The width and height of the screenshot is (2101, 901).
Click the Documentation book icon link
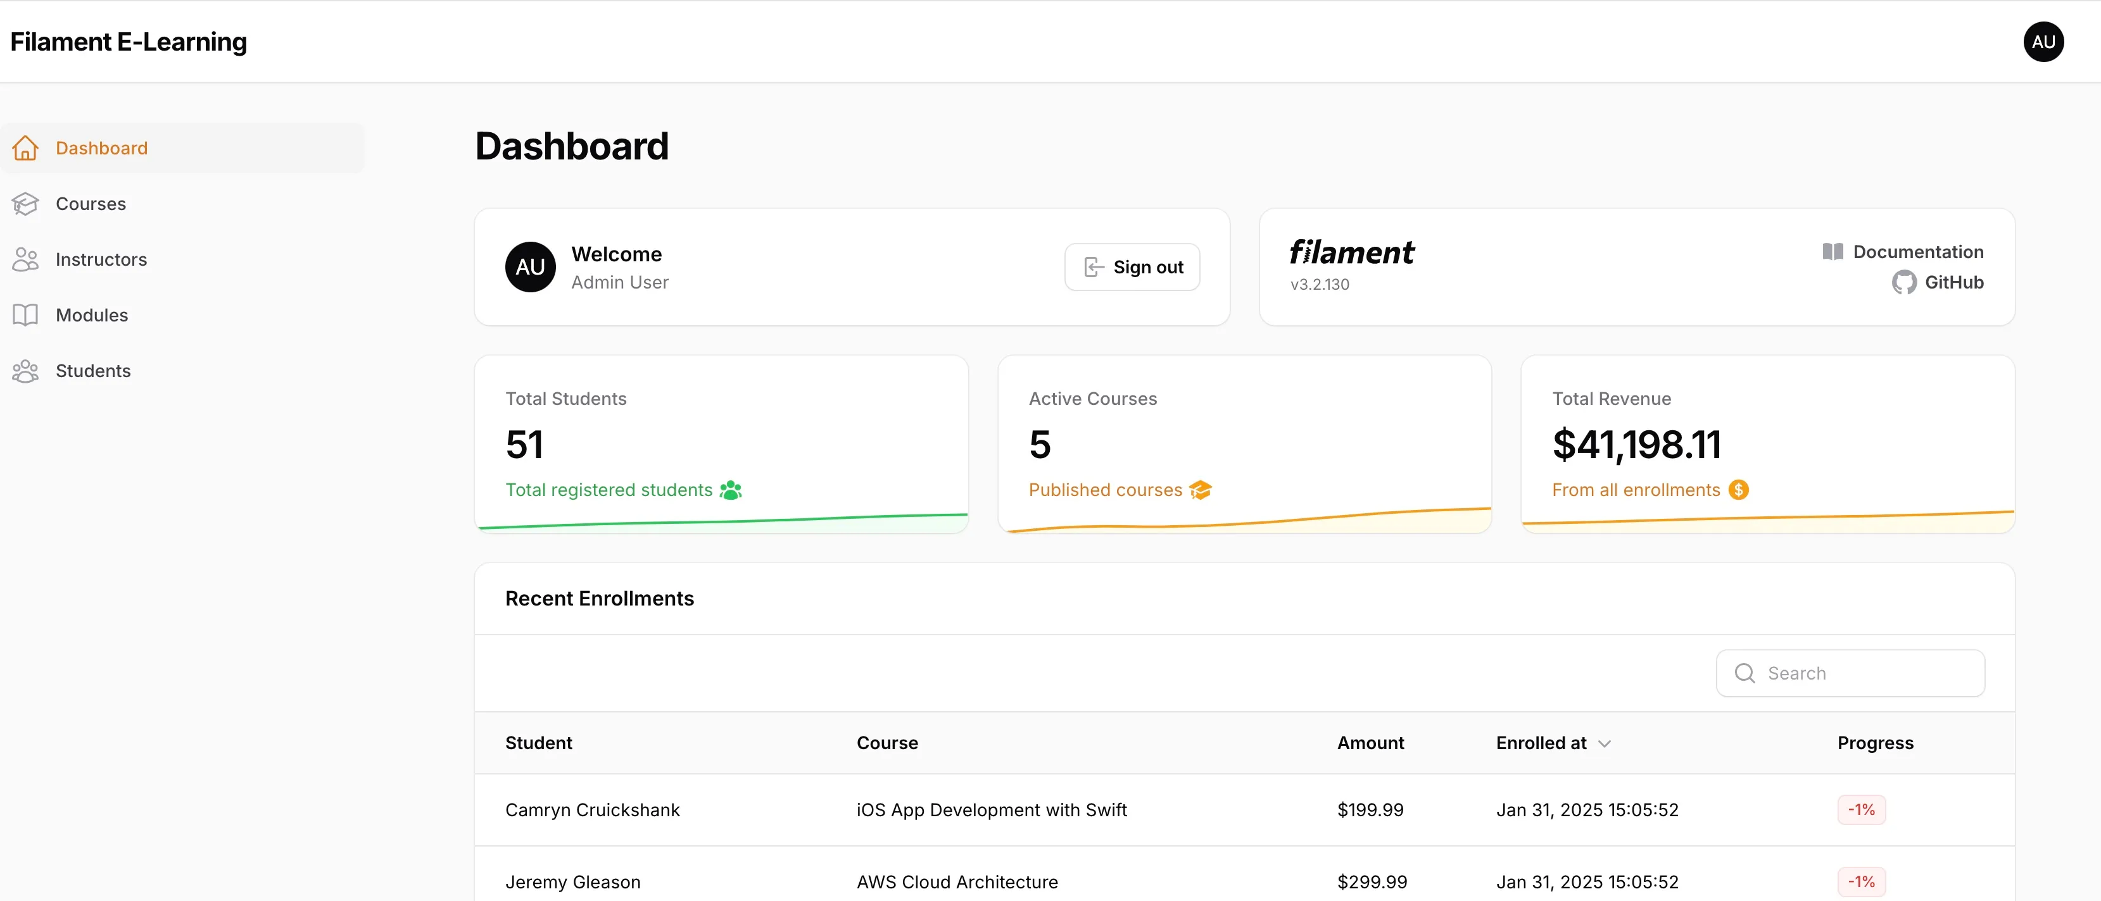(x=1833, y=252)
